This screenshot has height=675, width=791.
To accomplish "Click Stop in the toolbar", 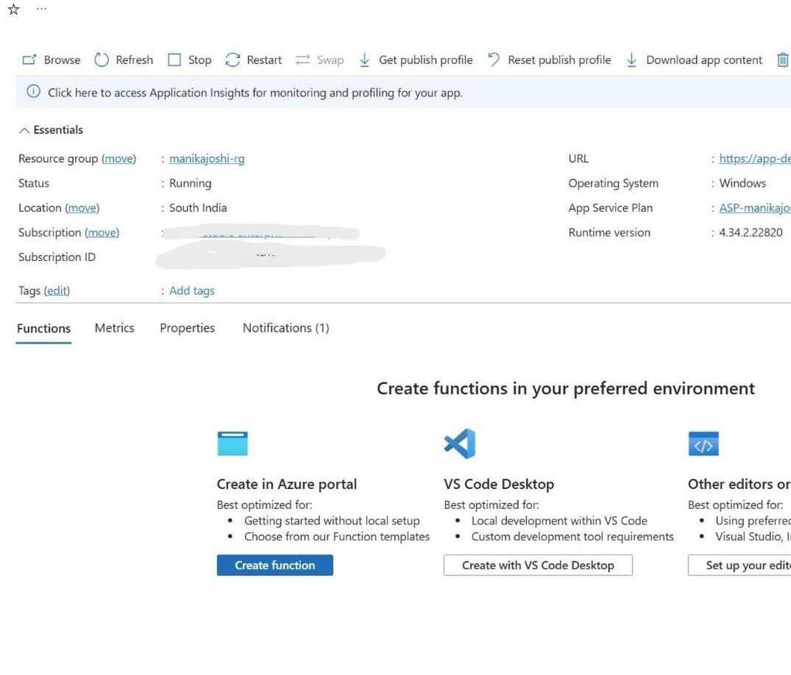I will 200,60.
